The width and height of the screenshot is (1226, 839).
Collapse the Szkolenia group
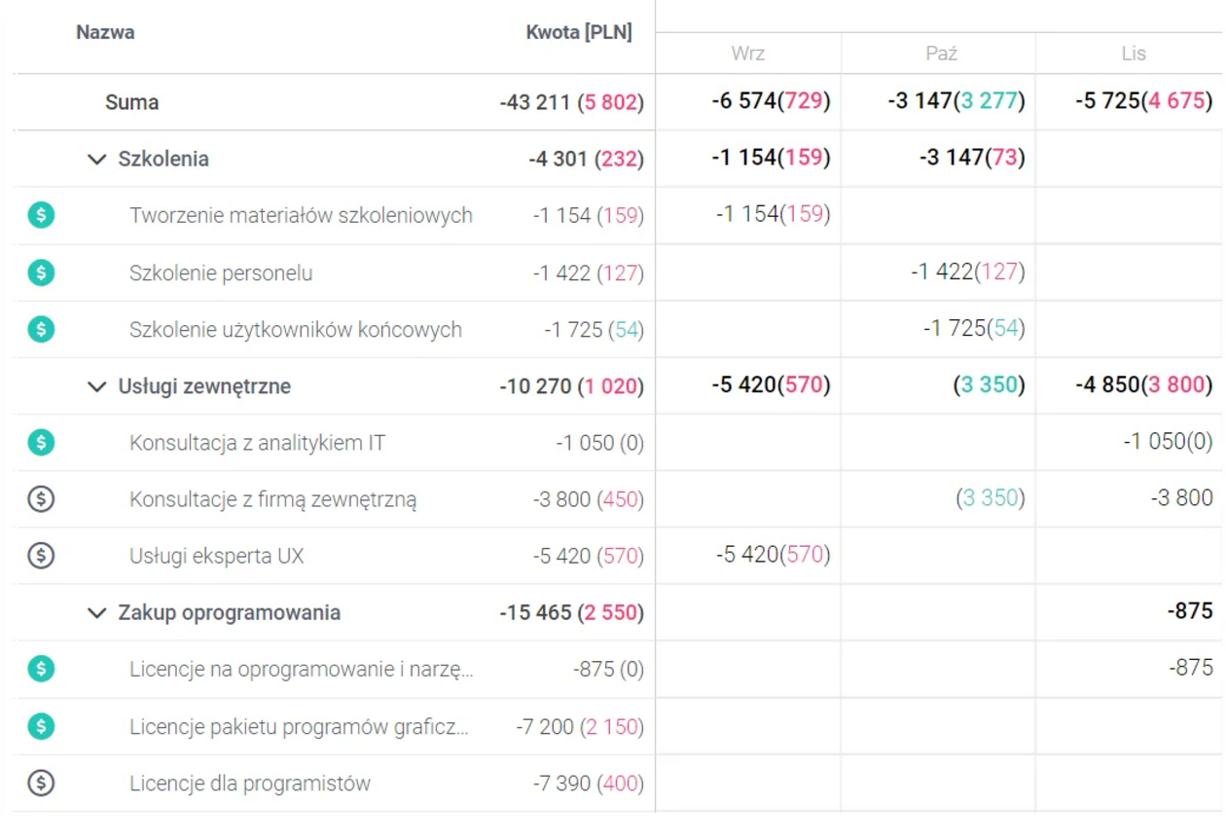pos(96,160)
